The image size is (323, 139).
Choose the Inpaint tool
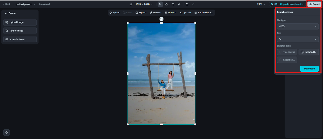pyautogui.click(x=115, y=13)
